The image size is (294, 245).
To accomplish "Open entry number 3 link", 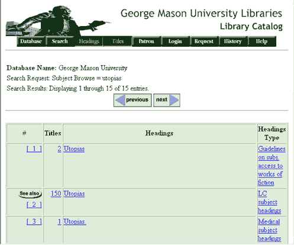I will coord(34,221).
